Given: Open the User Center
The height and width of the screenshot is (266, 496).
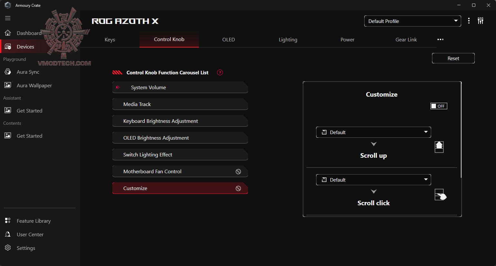Looking at the screenshot, I should coord(30,234).
